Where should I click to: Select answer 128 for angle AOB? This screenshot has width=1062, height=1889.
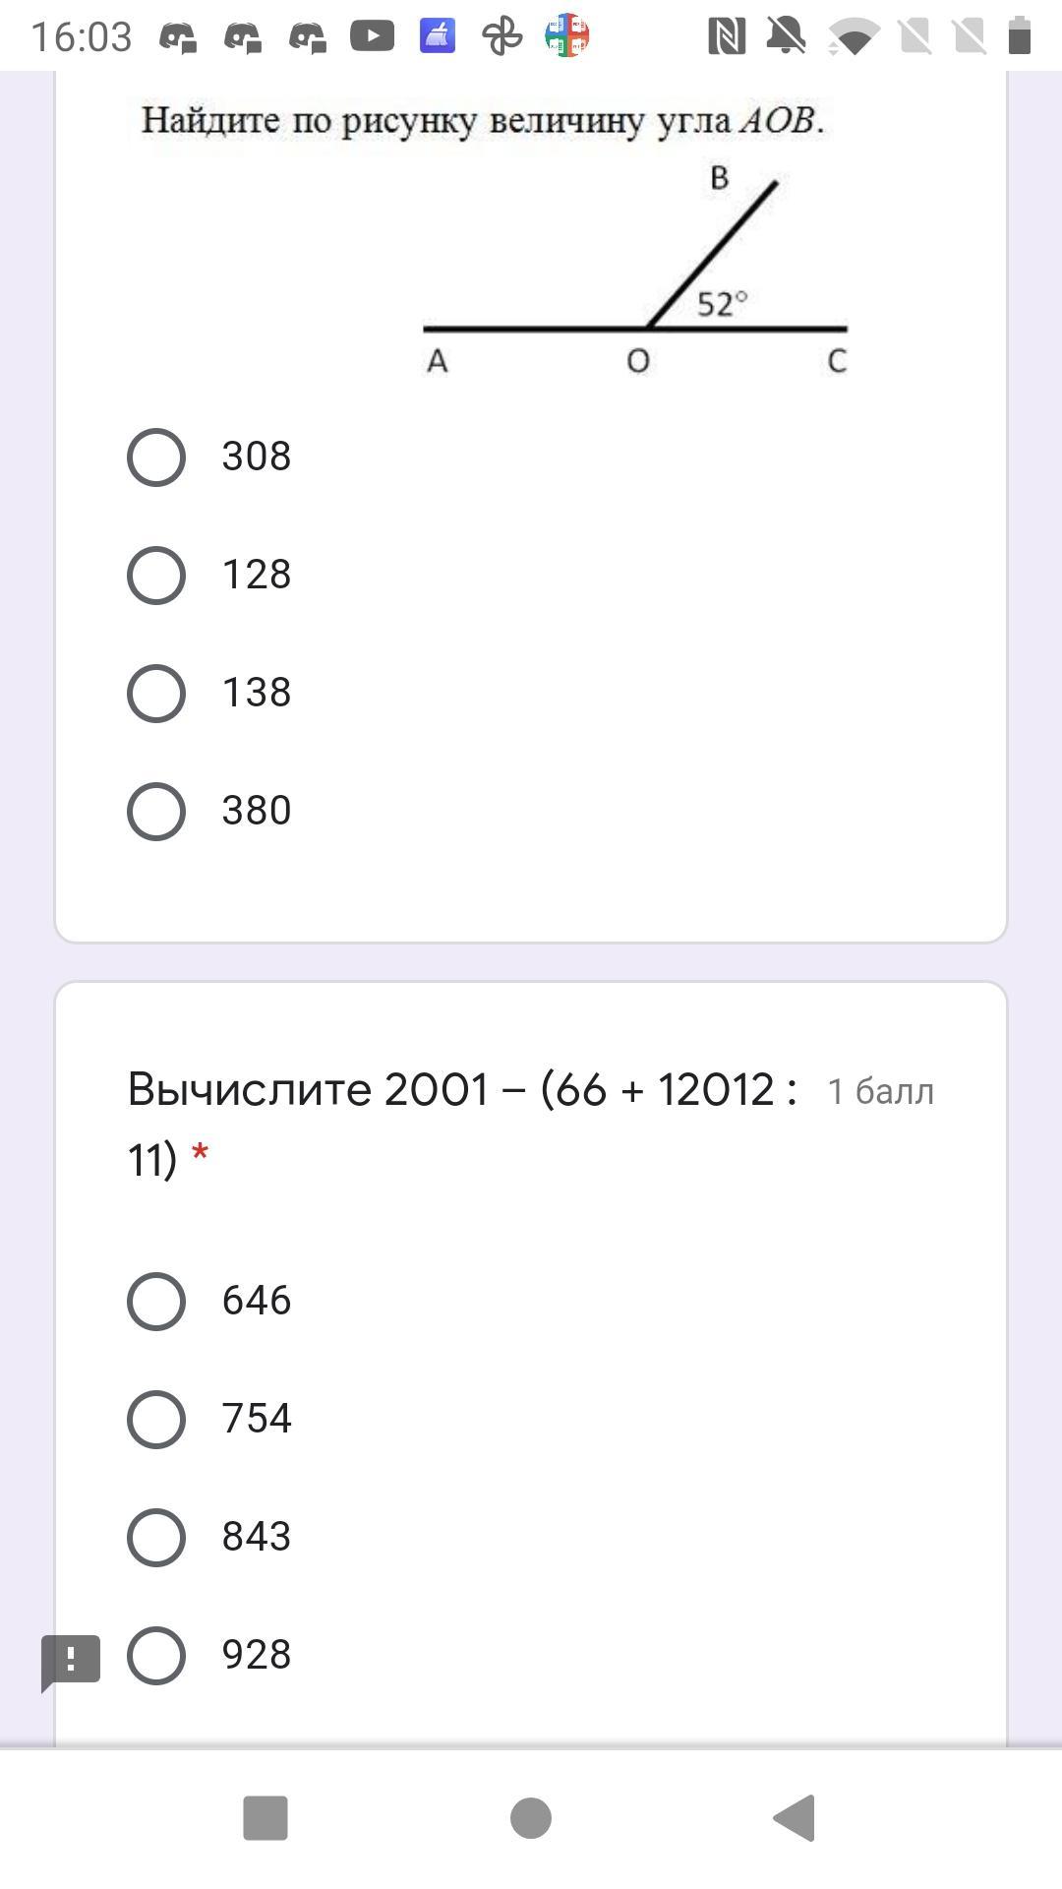pyautogui.click(x=156, y=576)
